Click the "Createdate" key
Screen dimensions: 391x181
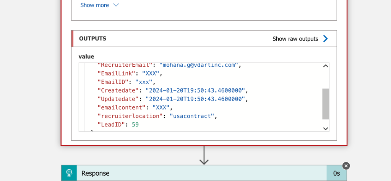[118, 90]
